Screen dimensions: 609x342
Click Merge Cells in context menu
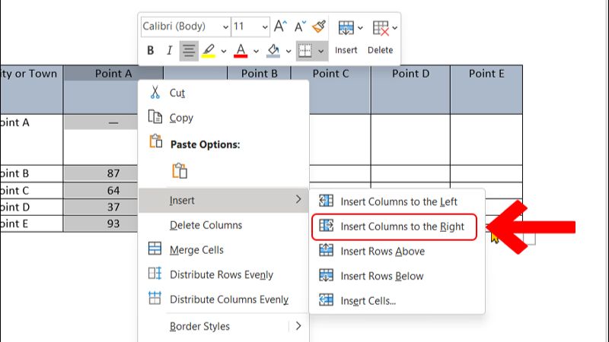point(196,249)
